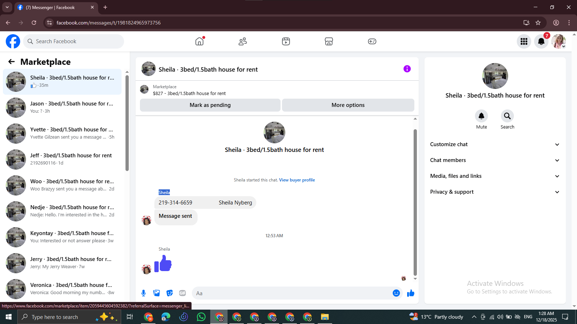
Task: Select the Messenger | Facebook tab
Action: (x=56, y=7)
